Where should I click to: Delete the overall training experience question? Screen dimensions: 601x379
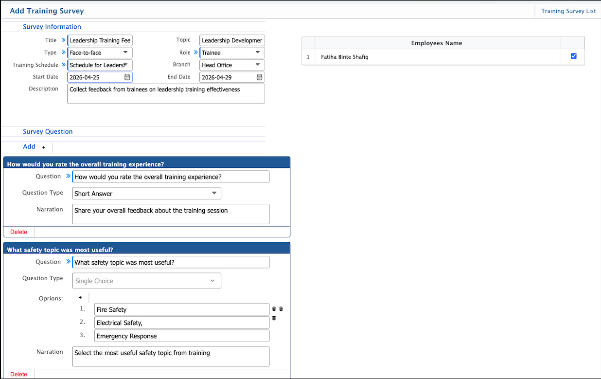click(x=19, y=232)
